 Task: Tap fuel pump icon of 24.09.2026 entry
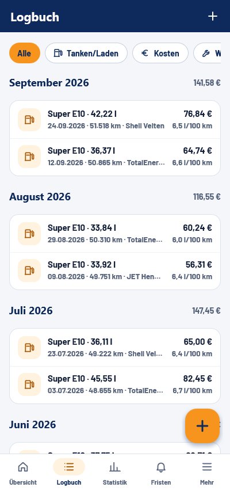point(29,120)
